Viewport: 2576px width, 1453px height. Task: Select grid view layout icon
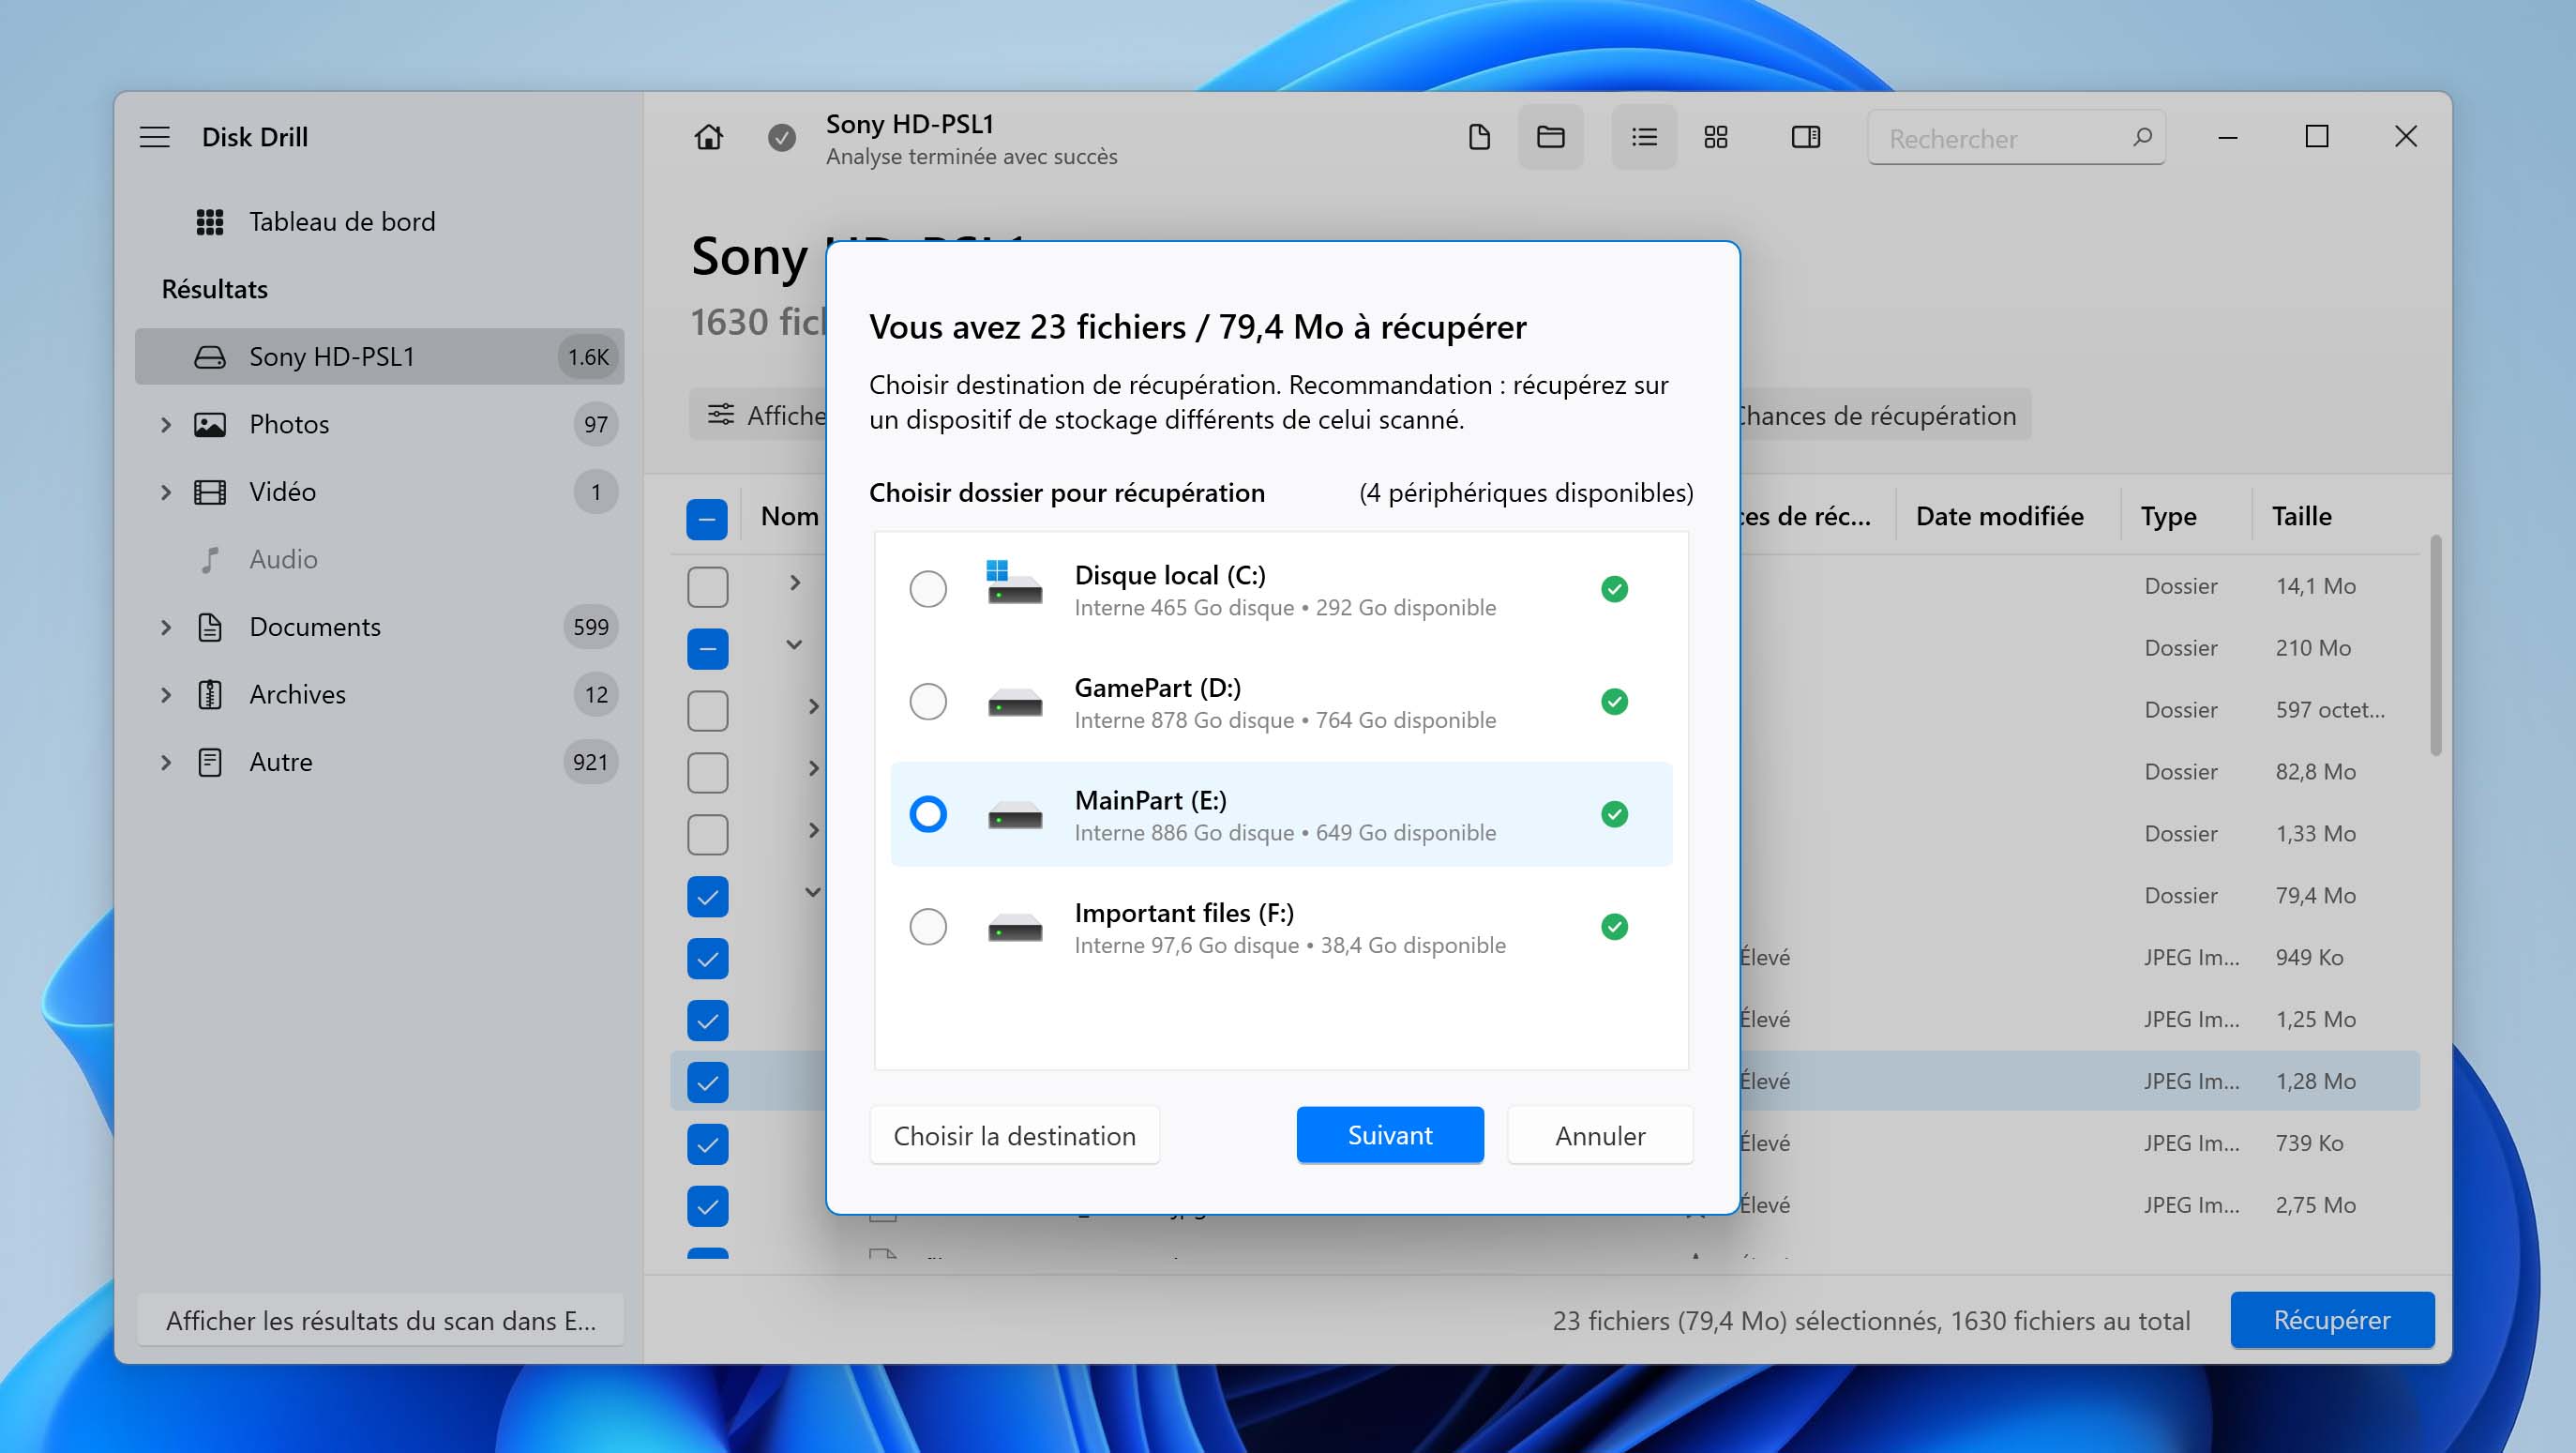coord(1716,137)
